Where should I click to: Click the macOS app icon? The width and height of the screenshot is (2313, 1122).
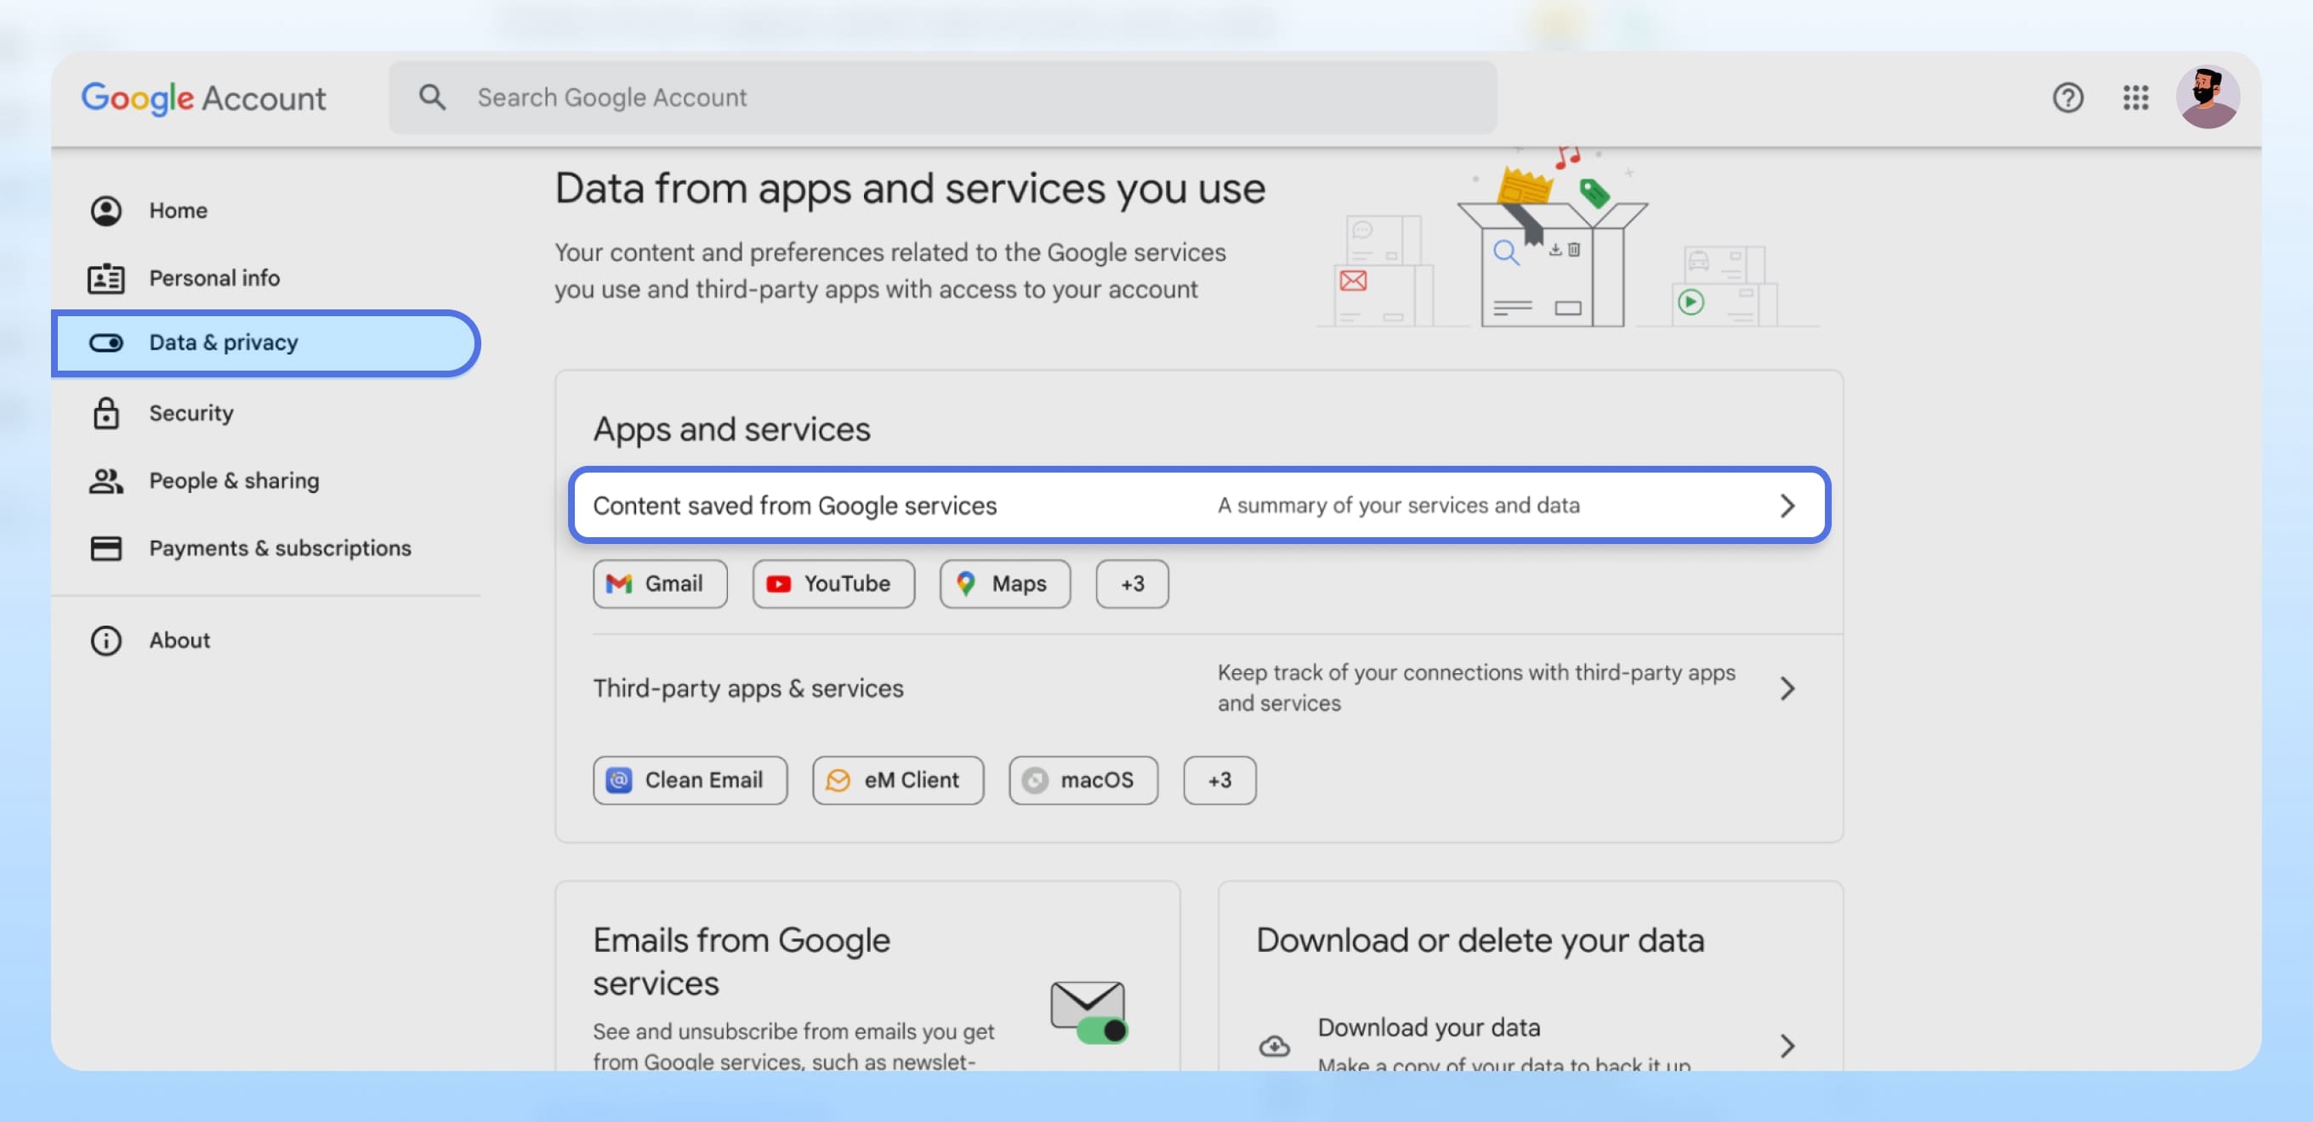pos(1034,781)
